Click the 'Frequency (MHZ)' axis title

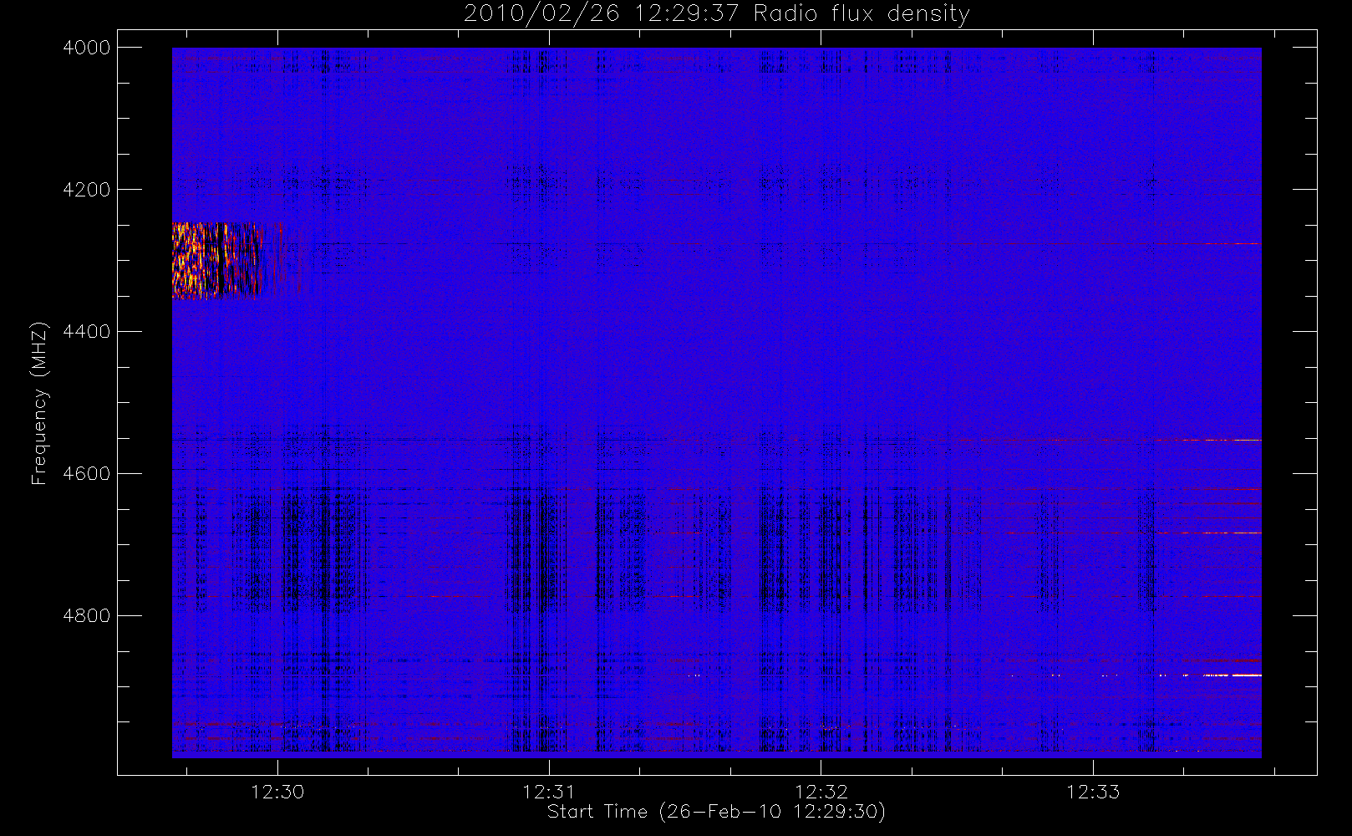click(39, 403)
